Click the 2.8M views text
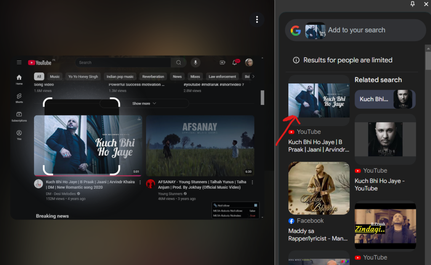Screen dimensions: 431x265 click(192, 91)
